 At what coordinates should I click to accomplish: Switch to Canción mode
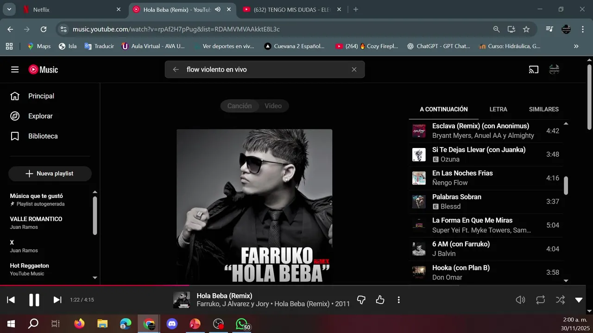240,106
